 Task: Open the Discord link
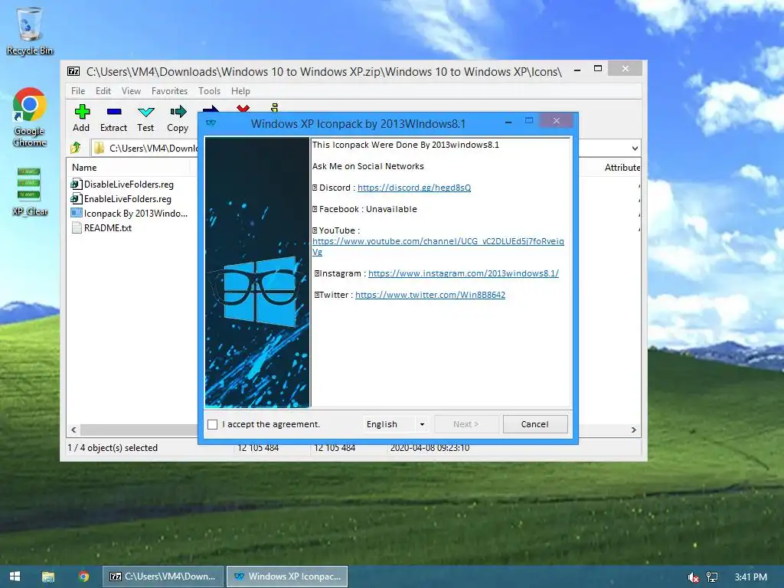click(x=414, y=188)
